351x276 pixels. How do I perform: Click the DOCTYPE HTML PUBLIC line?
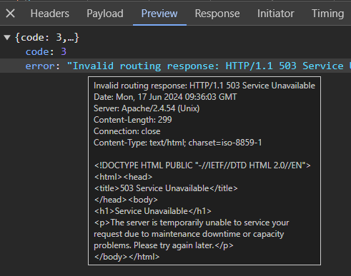pyautogui.click(x=202, y=165)
